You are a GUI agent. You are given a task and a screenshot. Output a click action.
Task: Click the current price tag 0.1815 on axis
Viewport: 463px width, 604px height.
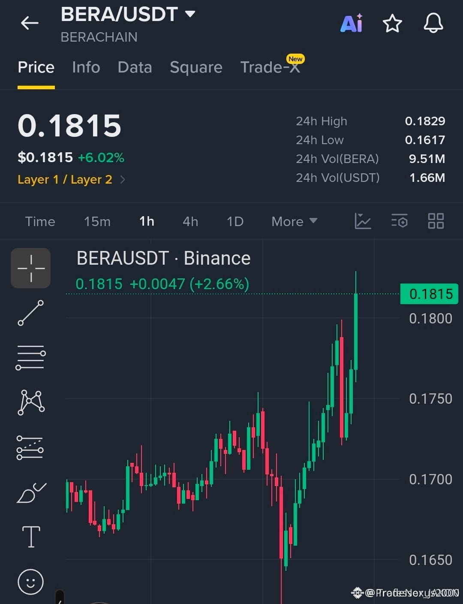429,294
